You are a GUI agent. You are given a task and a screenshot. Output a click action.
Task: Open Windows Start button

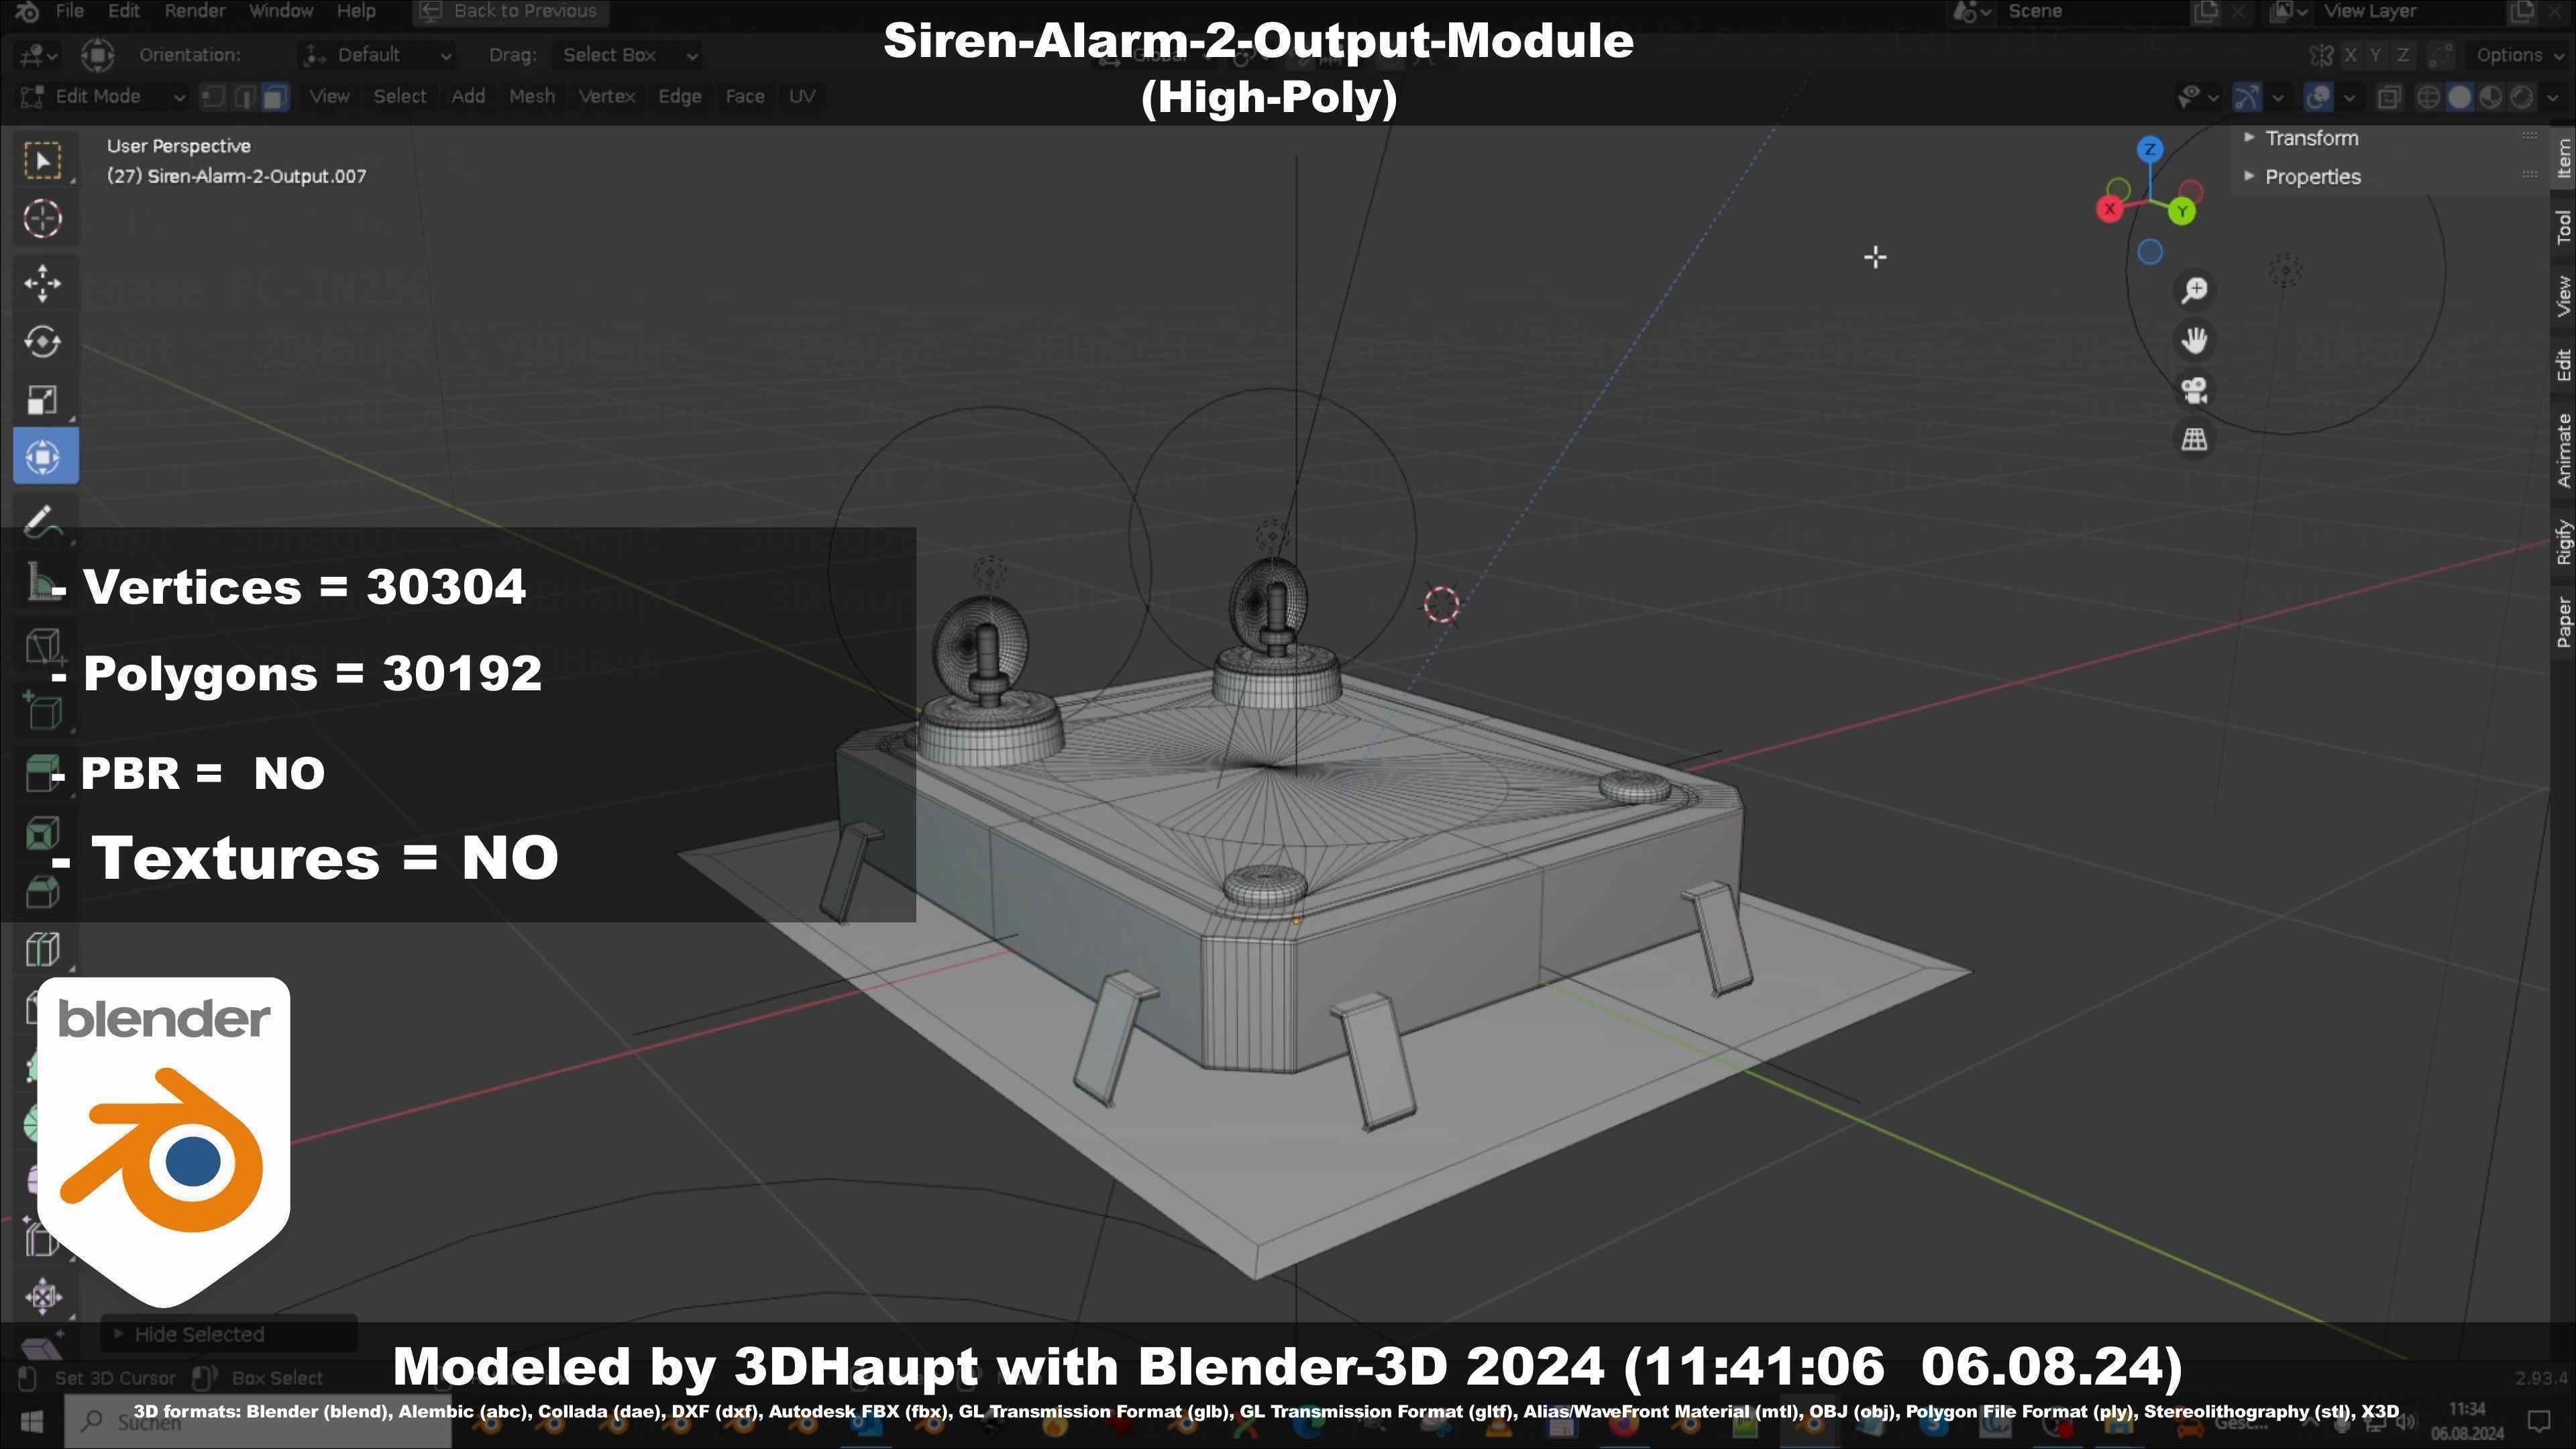click(x=31, y=1421)
